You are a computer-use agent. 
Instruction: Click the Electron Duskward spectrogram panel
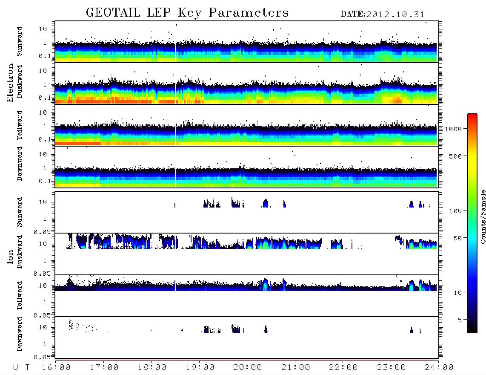(247, 83)
